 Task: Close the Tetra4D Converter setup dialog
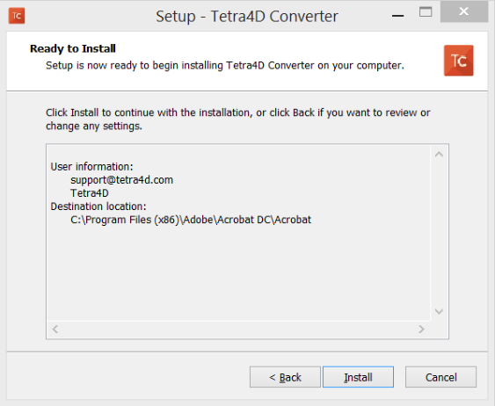click(x=463, y=11)
